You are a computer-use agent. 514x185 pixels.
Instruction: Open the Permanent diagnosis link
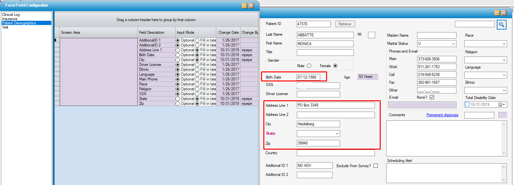point(442,115)
